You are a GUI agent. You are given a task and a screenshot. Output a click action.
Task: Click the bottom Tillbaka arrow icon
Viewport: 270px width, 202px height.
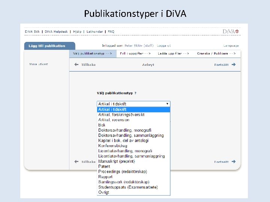[76, 162]
